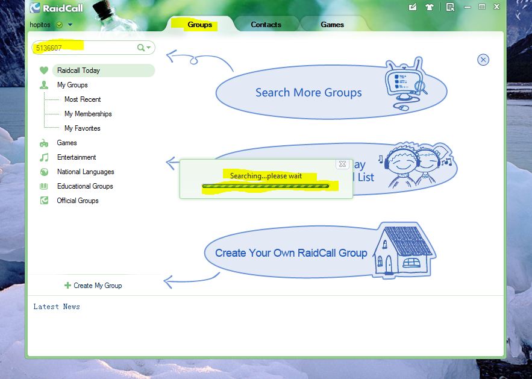Image resolution: width=532 pixels, height=379 pixels.
Task: Click the gamepad icon beside sidebar Games
Action: (44, 143)
